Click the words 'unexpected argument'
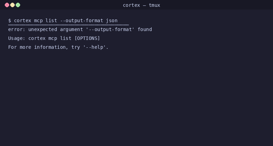The width and height of the screenshot is (273, 146). (x=56, y=29)
